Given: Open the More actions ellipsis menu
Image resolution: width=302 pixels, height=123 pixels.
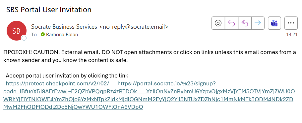Looking at the screenshot, I should click(x=291, y=23).
